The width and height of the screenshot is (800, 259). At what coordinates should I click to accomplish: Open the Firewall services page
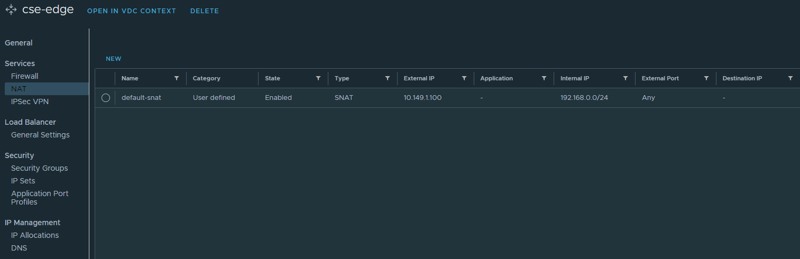[x=25, y=76]
